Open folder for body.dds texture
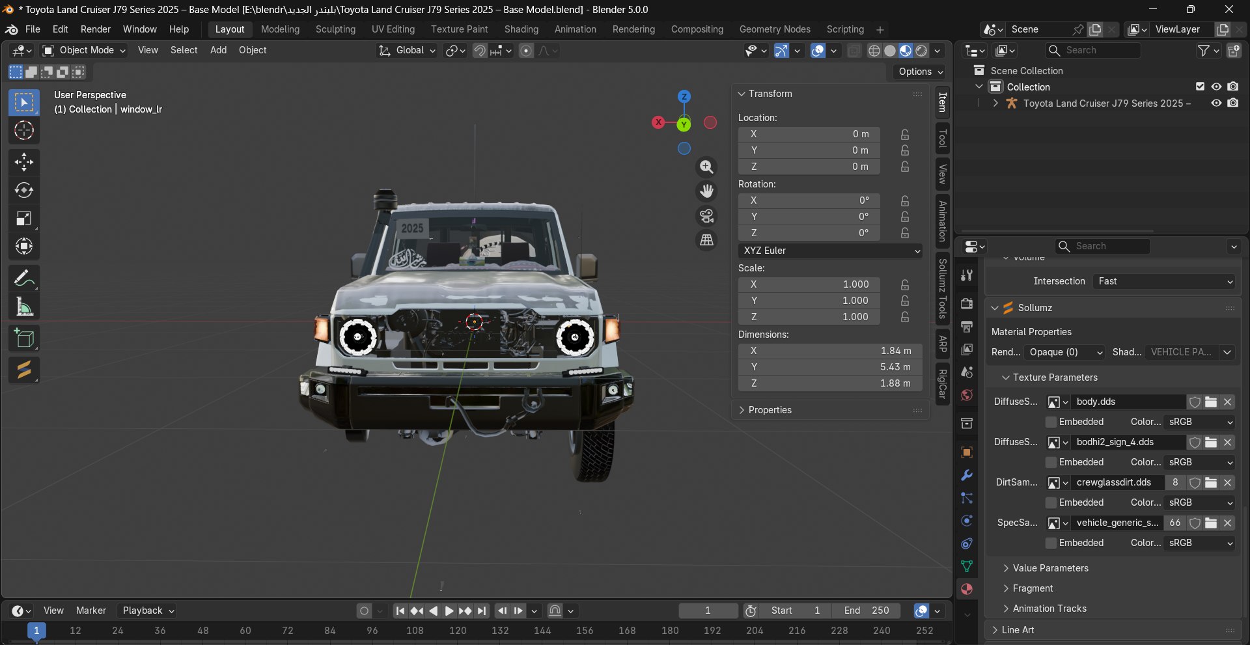Viewport: 1250px width, 645px height. pos(1211,402)
